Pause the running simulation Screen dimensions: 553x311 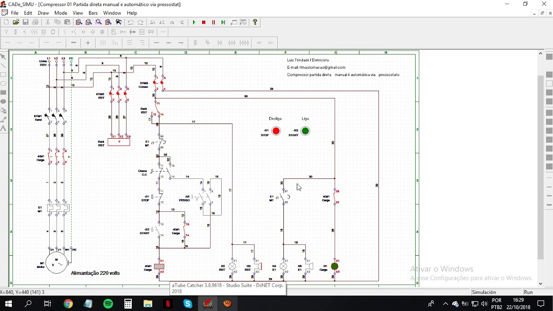[213, 22]
